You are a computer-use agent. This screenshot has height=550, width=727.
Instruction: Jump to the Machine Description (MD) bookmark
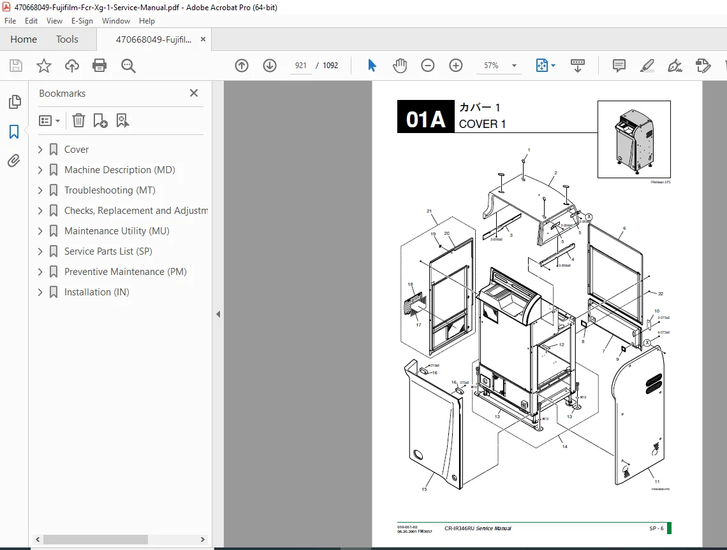point(120,170)
